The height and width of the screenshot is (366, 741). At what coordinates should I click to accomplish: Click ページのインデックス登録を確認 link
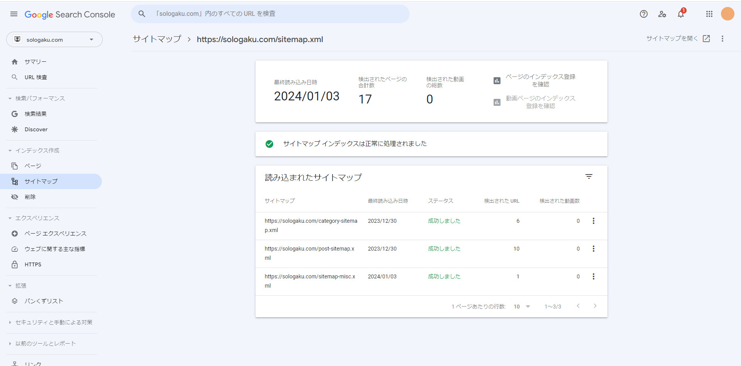point(540,80)
